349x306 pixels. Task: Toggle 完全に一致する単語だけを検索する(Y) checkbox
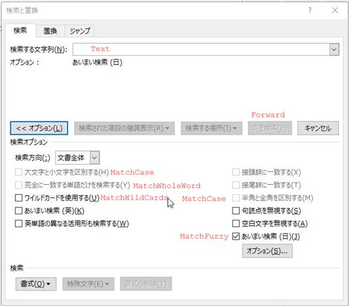pyautogui.click(x=18, y=185)
